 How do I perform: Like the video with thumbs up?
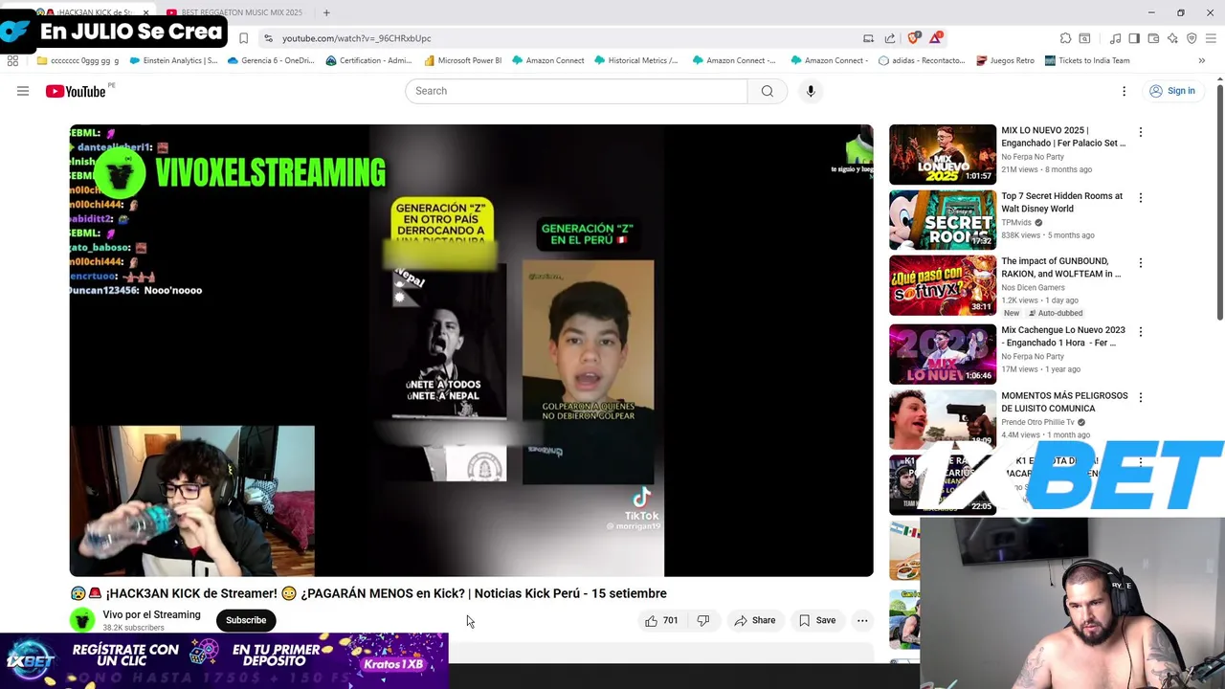pyautogui.click(x=661, y=620)
